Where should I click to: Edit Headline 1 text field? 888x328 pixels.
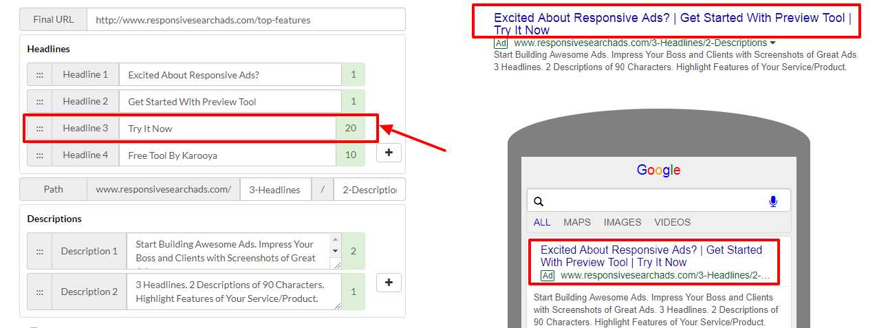click(230, 74)
